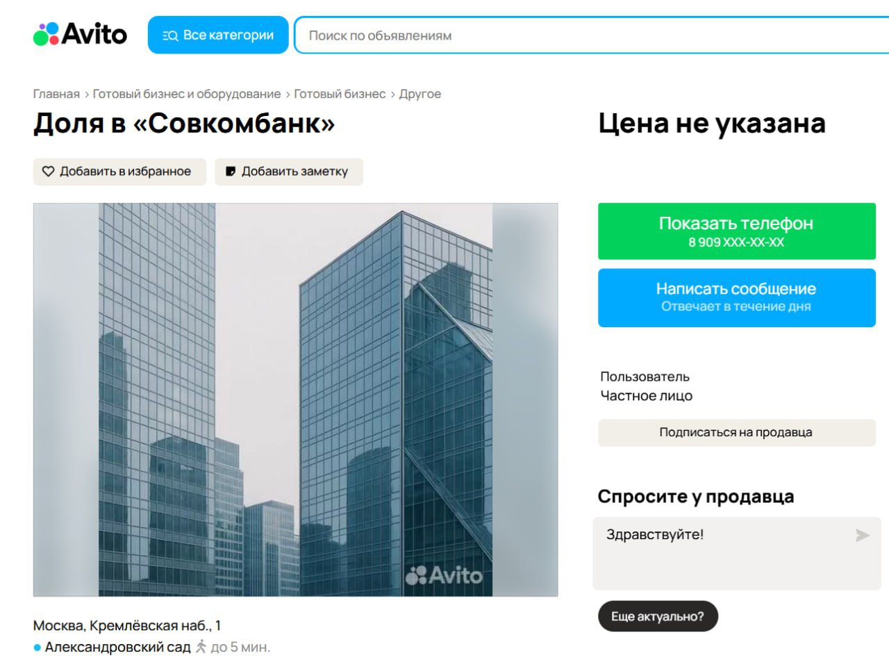This screenshot has height=660, width=889.
Task: Go to Главная breadcrumb
Action: [56, 94]
